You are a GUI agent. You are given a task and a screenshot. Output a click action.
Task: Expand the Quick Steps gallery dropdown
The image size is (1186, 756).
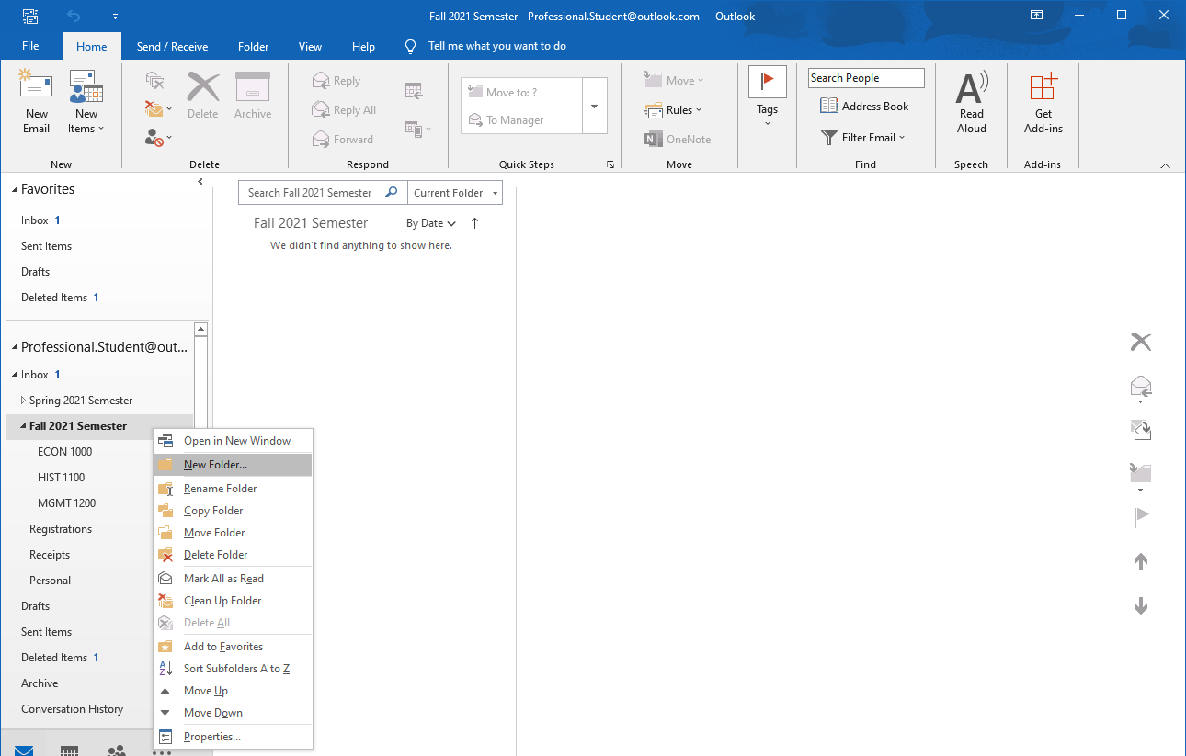594,106
